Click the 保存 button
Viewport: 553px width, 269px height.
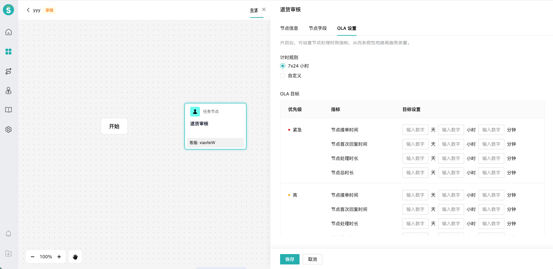coord(289,259)
